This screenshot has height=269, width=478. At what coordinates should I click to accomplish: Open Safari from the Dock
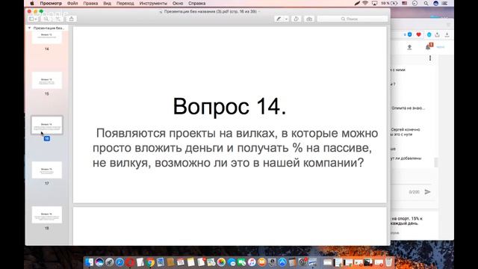[119, 262]
